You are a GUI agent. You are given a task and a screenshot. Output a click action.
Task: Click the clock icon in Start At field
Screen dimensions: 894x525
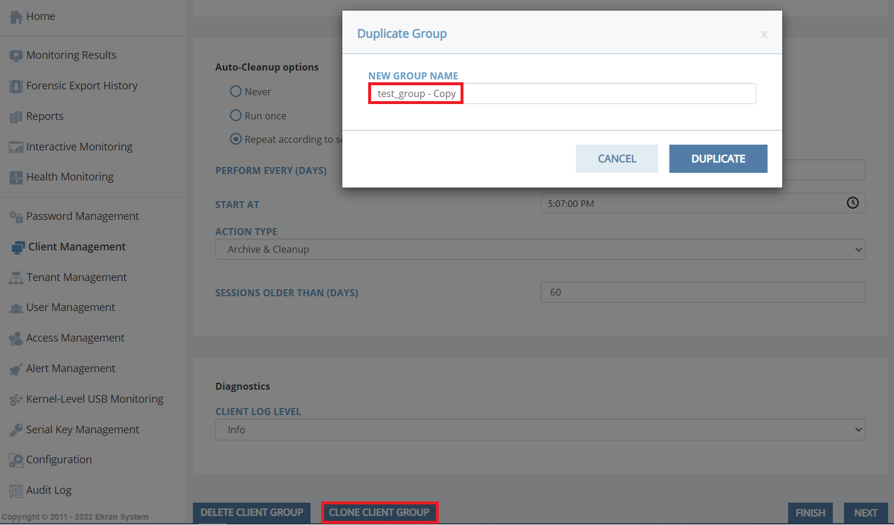(852, 203)
